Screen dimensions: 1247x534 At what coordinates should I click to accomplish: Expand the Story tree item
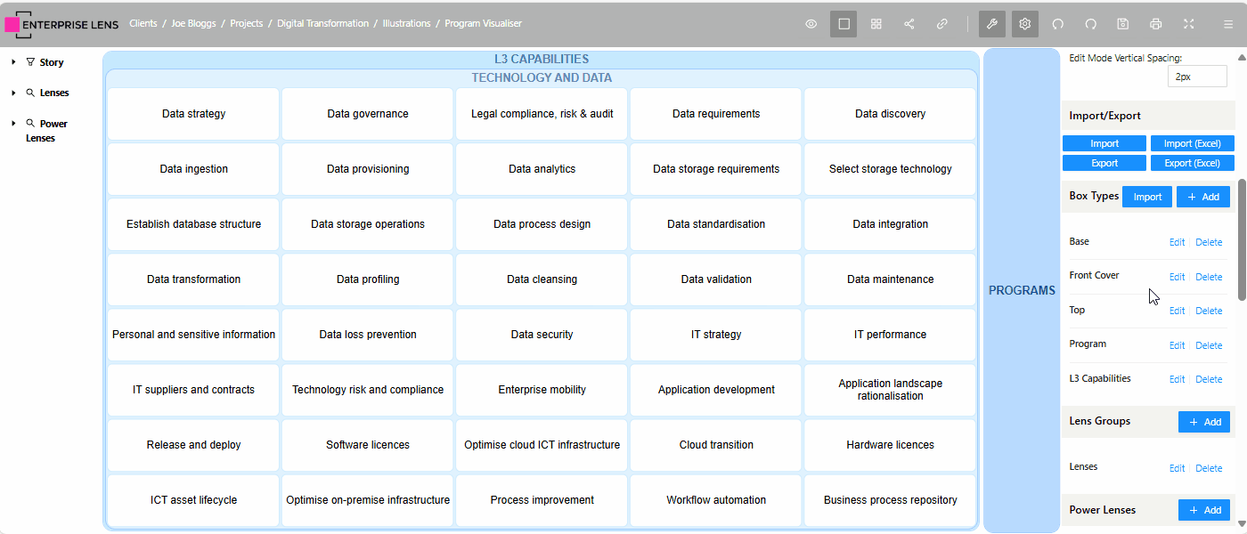tap(12, 62)
